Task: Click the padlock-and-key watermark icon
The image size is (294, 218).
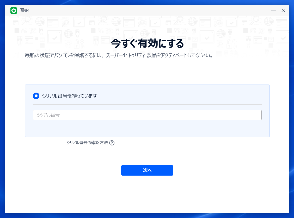Action: (79, 44)
